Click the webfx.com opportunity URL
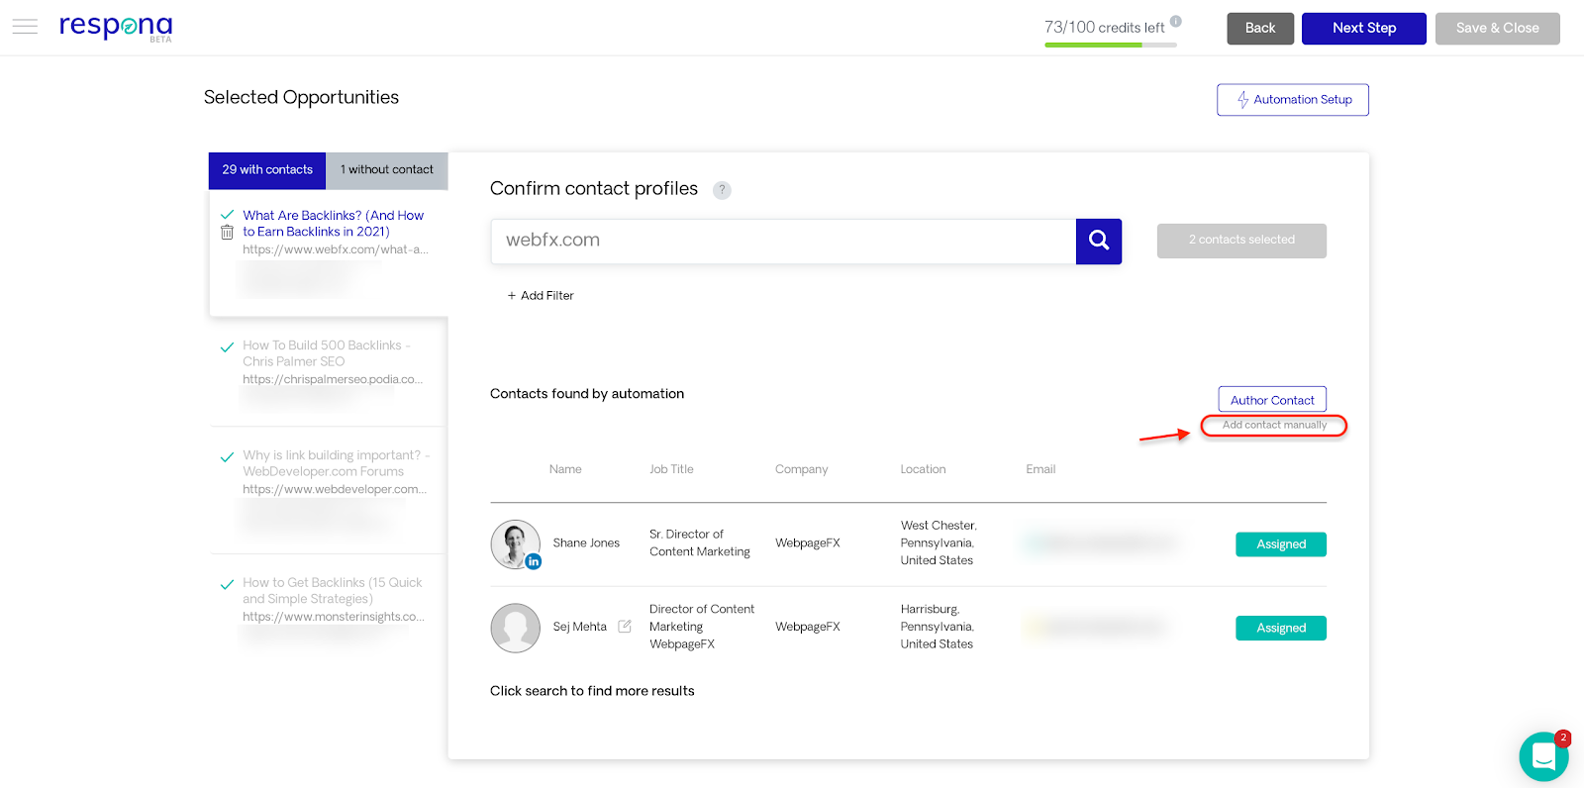The image size is (1584, 788). (x=336, y=249)
